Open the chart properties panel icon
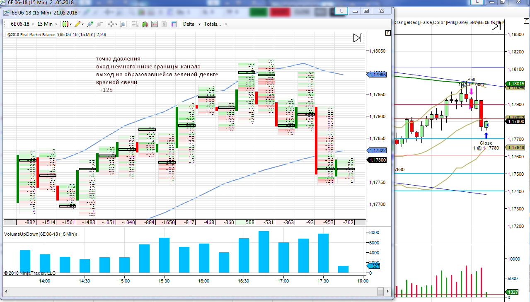Image resolution: width=530 pixels, height=302 pixels. pos(173,24)
